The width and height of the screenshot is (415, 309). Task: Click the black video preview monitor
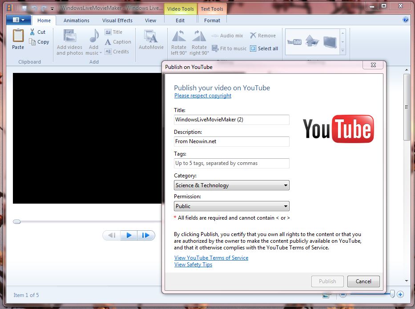tap(87, 138)
